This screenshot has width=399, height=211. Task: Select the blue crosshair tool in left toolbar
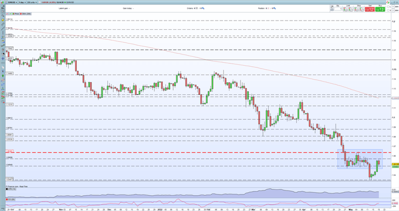point(3,59)
